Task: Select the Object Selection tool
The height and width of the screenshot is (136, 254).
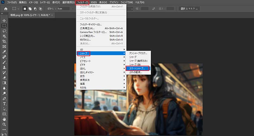Action: [4, 36]
